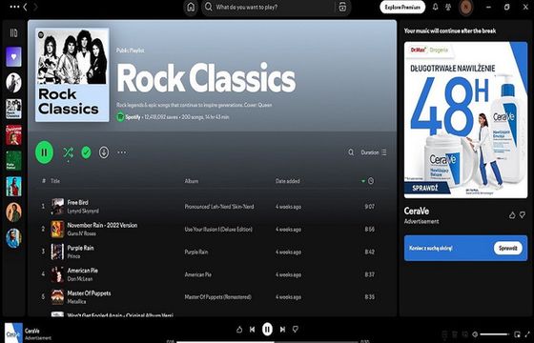Screen dimensions: 534x343
Task: Toggle shuffle for the playlist
Action: (x=68, y=152)
